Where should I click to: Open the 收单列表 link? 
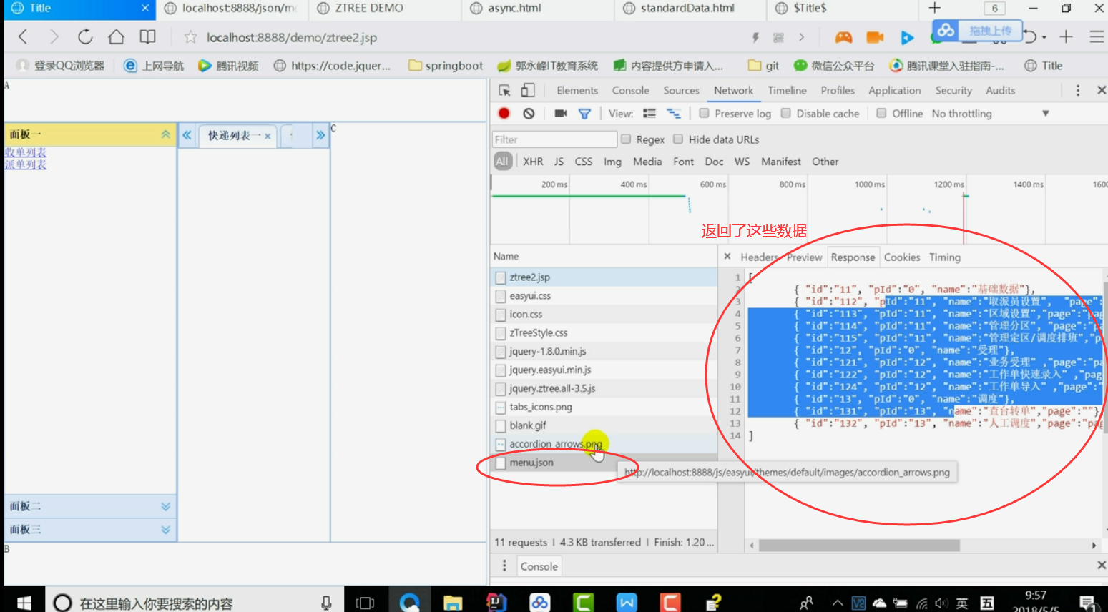click(x=26, y=152)
